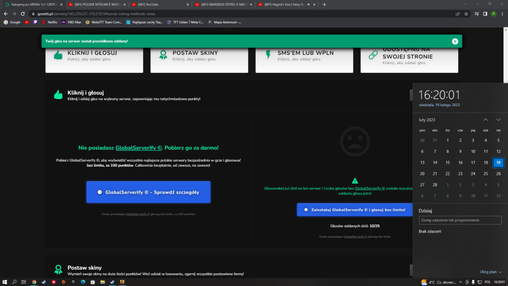Switch to the (681) YouTube tab
This screenshot has width=508, height=286.
tap(161, 5)
